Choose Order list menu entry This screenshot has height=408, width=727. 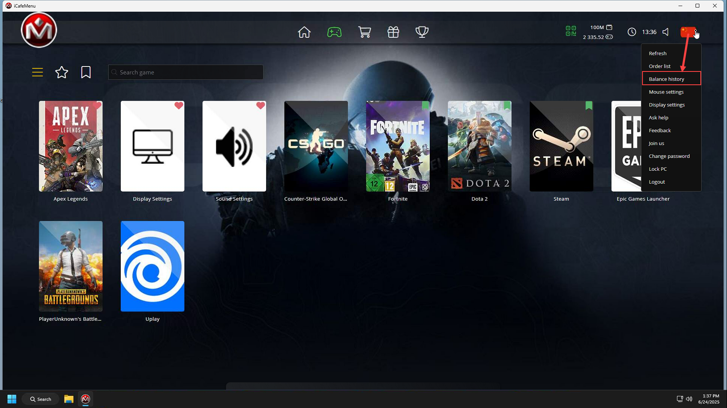pyautogui.click(x=660, y=66)
